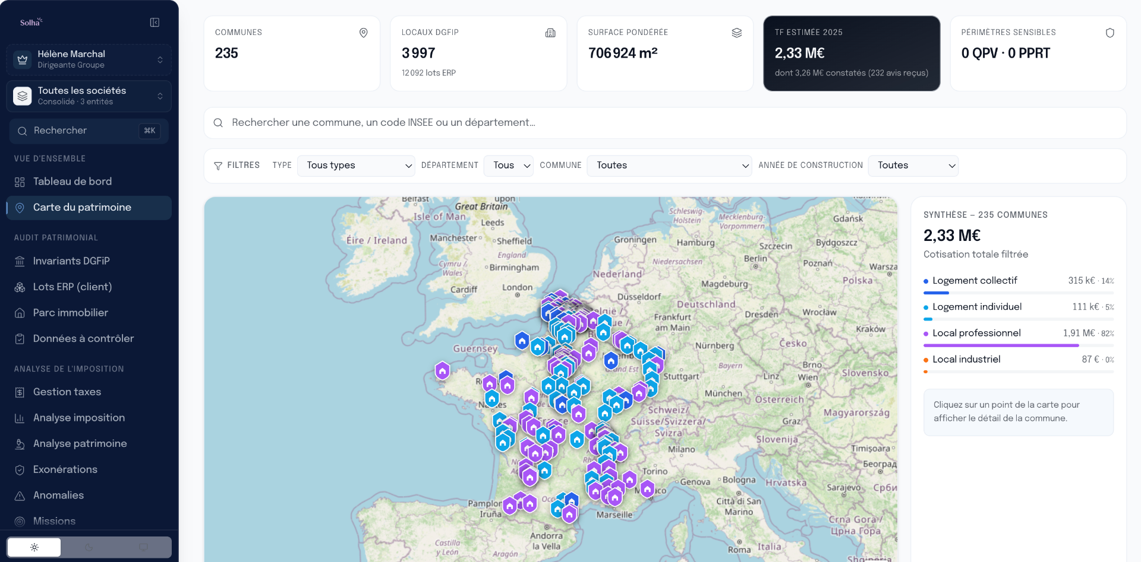Screen dimensions: 1141x562
Task: Click the building icon on Locaux DGFiP card
Action: [550, 33]
